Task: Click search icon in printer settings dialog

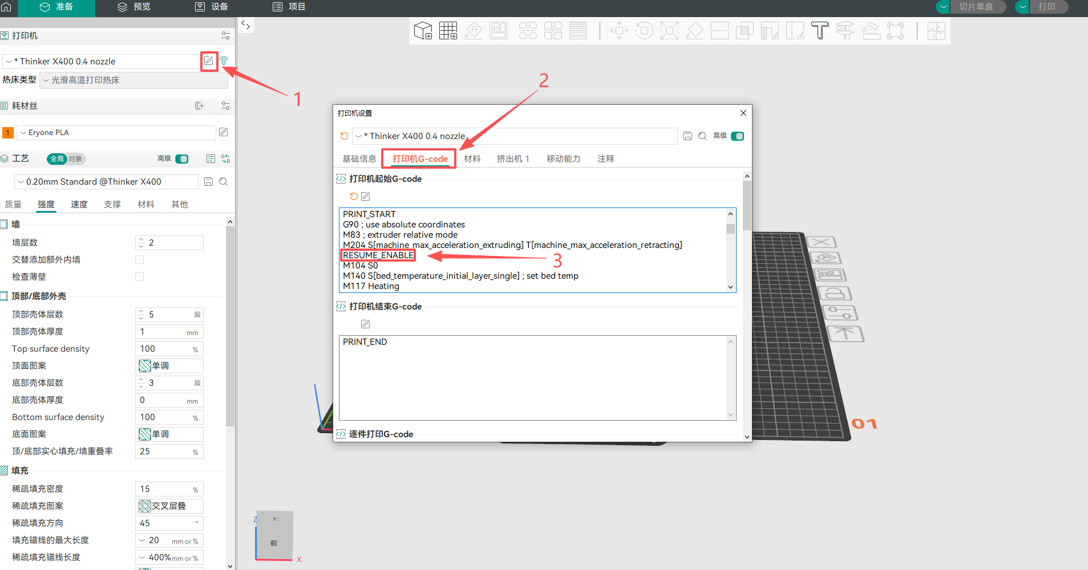Action: click(x=702, y=136)
